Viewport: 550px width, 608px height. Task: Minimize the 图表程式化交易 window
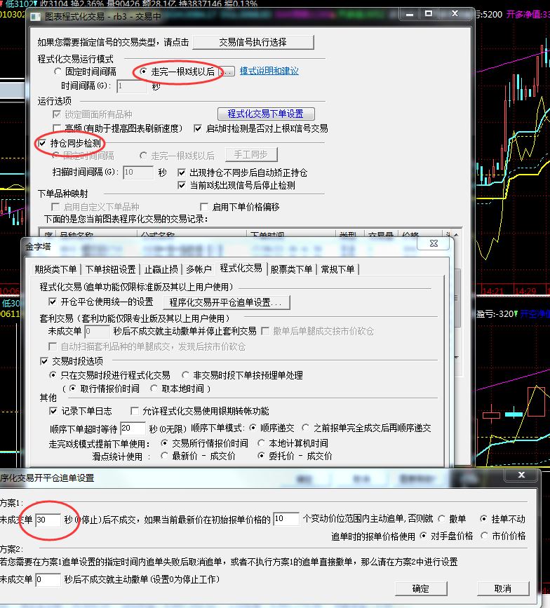pyautogui.click(x=410, y=14)
